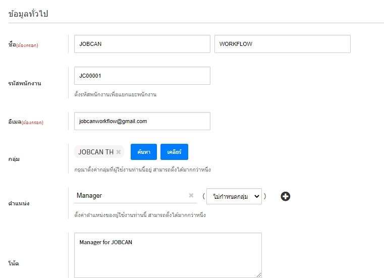
Task: Click the เคลียร์ clear button
Action: (x=174, y=152)
